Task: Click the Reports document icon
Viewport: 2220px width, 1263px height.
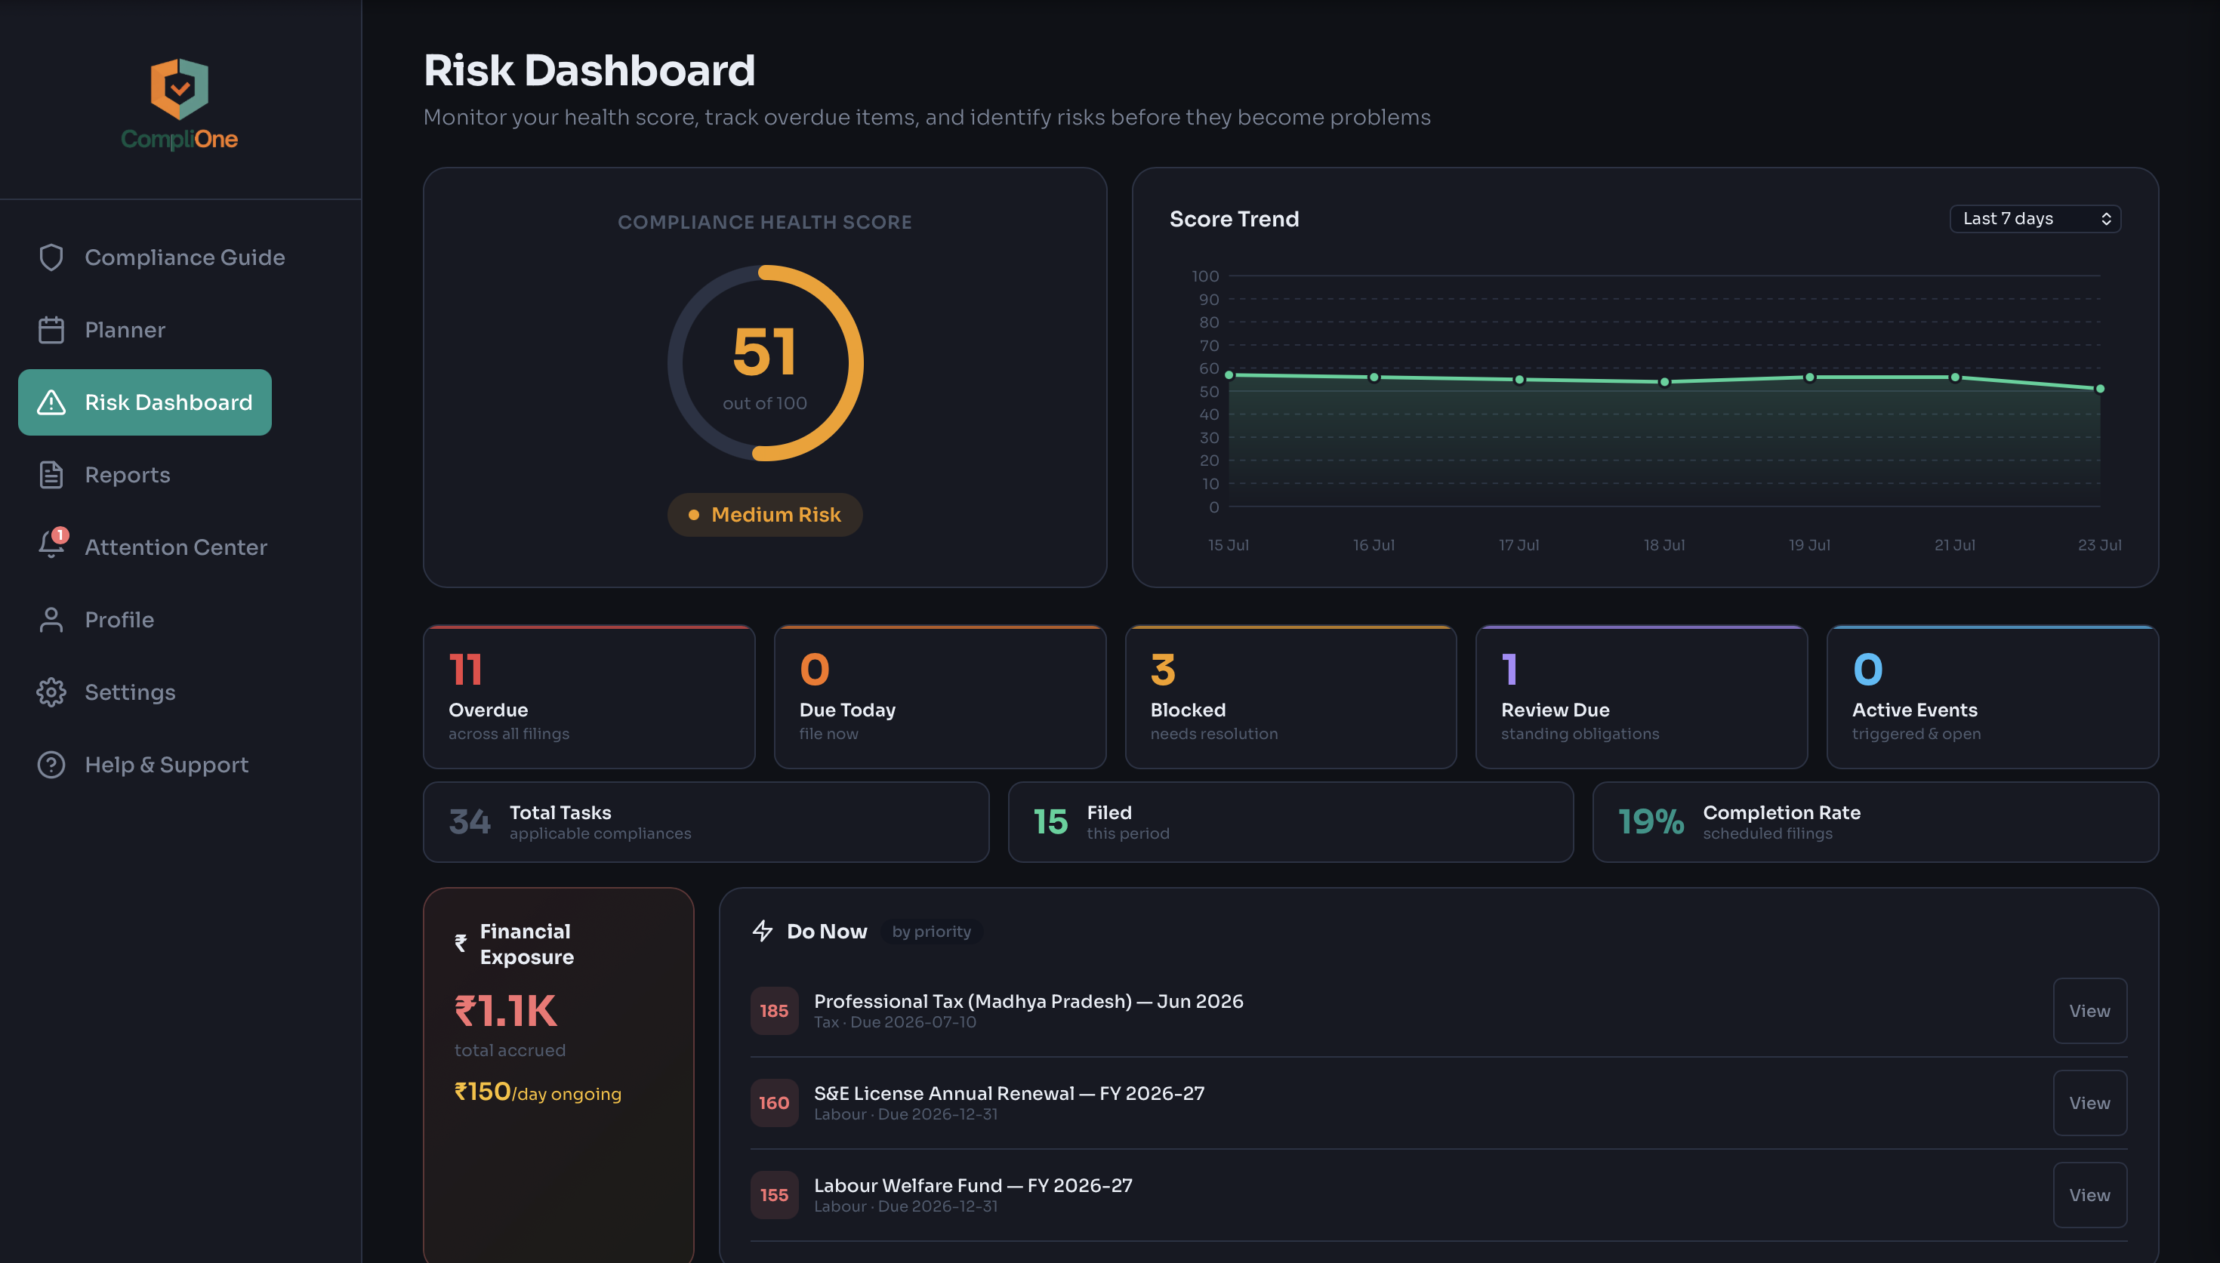Action: [51, 475]
